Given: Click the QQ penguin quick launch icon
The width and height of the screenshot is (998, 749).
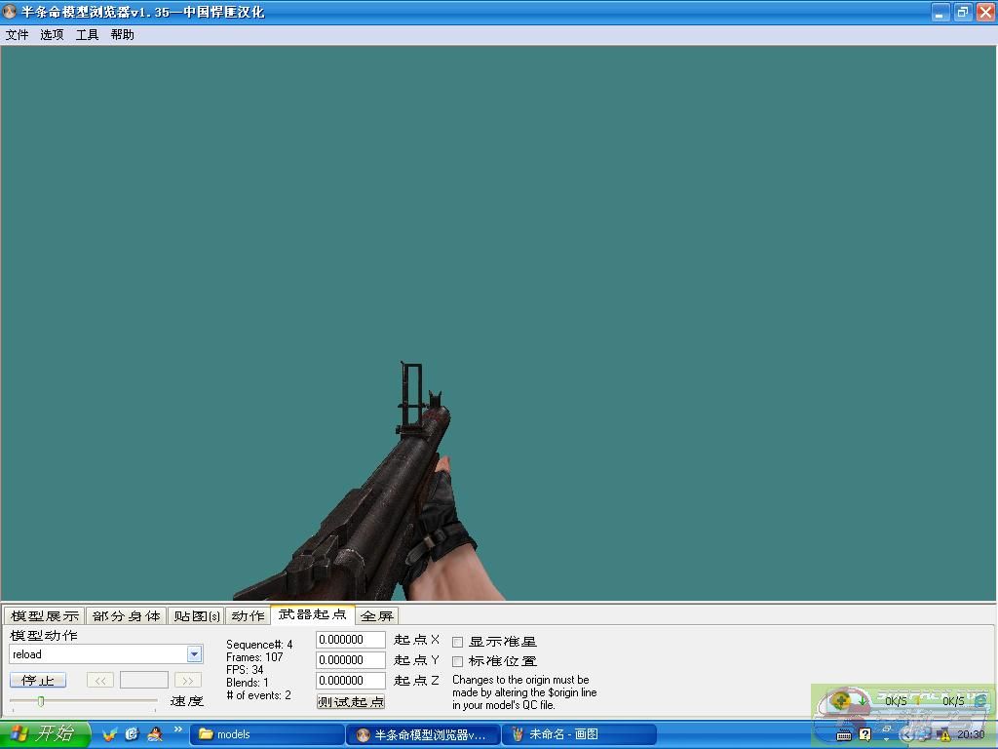Looking at the screenshot, I should point(154,734).
